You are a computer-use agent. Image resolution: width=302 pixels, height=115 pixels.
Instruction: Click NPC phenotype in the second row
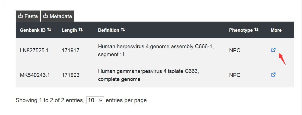[x=235, y=75]
